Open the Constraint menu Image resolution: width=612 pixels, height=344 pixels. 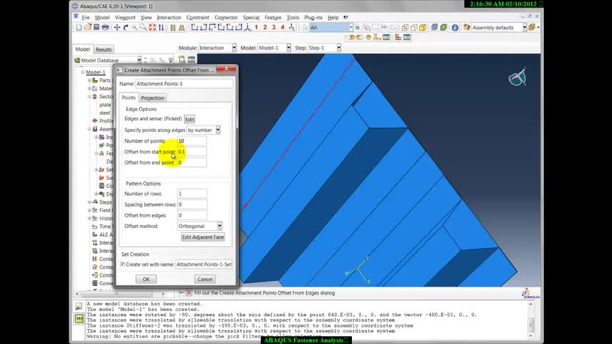coord(198,18)
